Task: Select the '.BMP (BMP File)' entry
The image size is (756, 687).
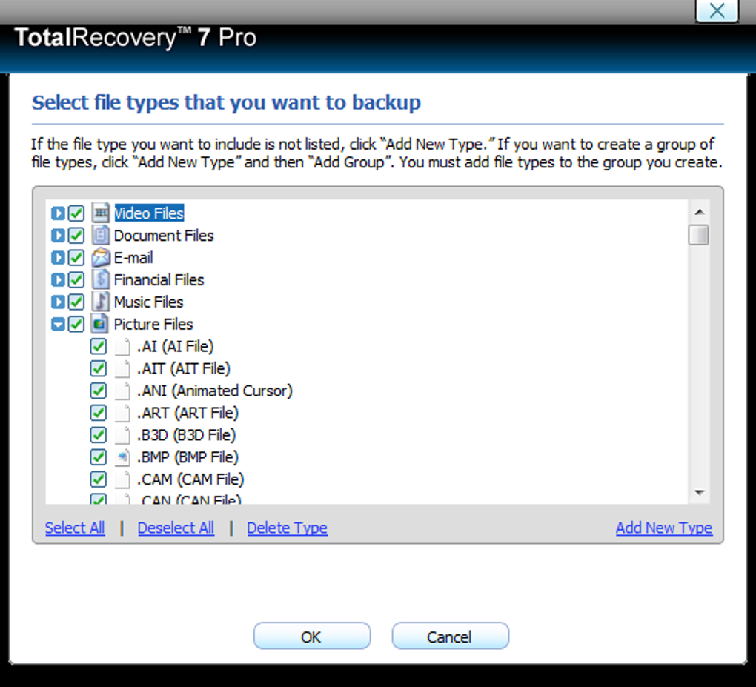Action: coord(188,457)
